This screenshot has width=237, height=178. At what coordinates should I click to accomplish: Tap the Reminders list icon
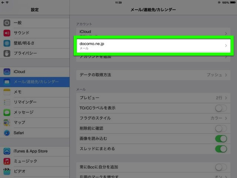(7, 102)
